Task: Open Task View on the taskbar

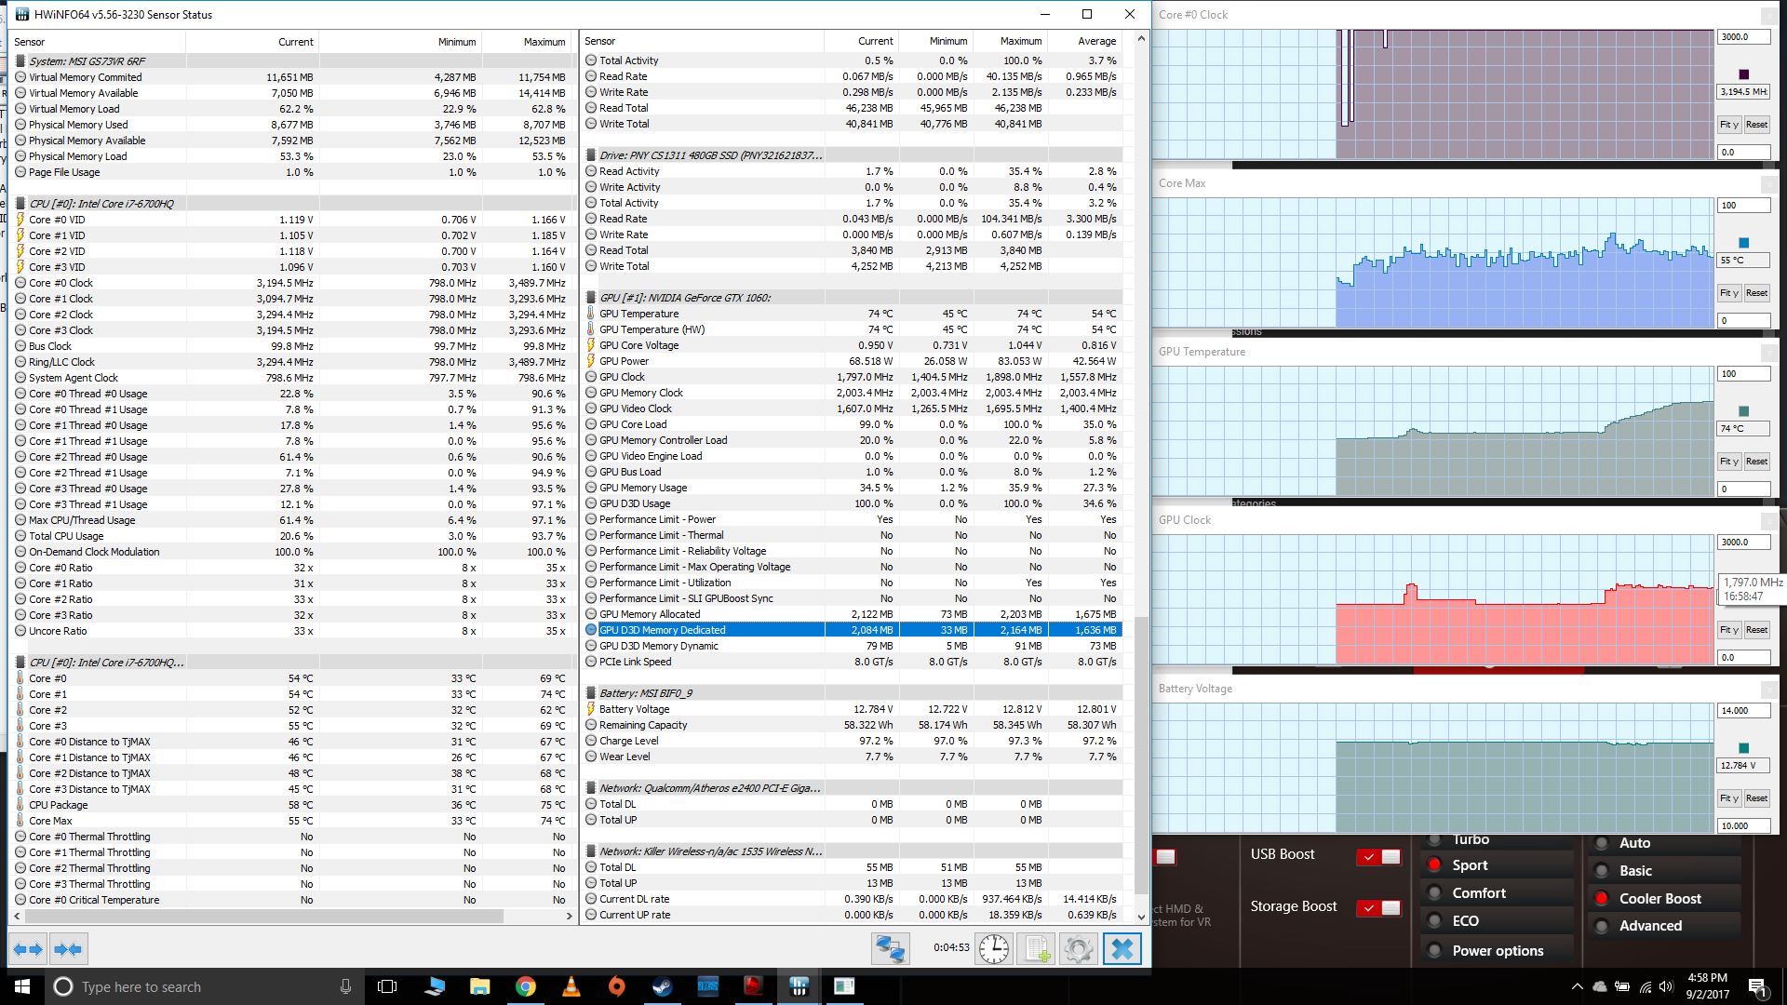Action: coord(387,986)
